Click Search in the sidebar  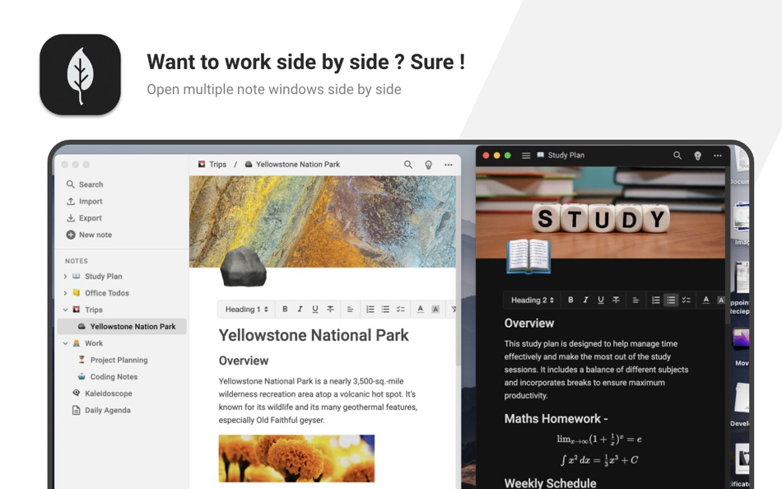coord(85,184)
